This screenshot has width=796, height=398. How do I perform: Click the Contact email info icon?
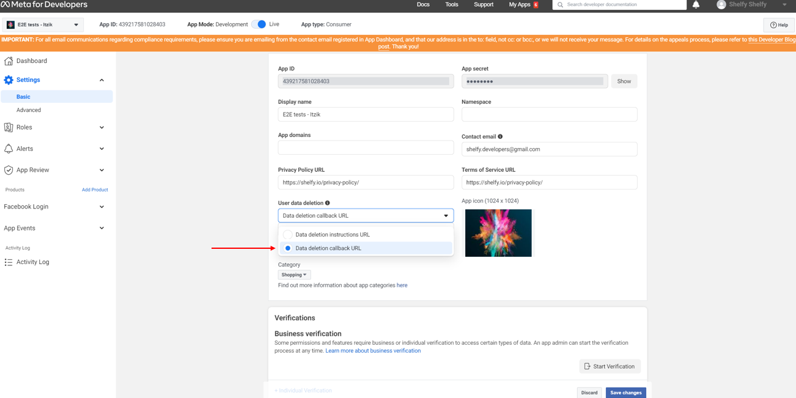[500, 137]
